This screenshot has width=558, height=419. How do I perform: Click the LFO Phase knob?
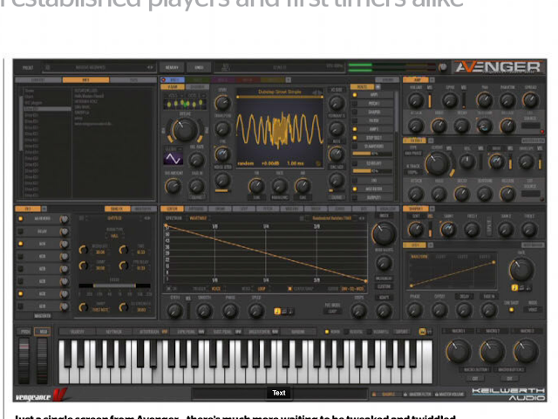click(415, 310)
